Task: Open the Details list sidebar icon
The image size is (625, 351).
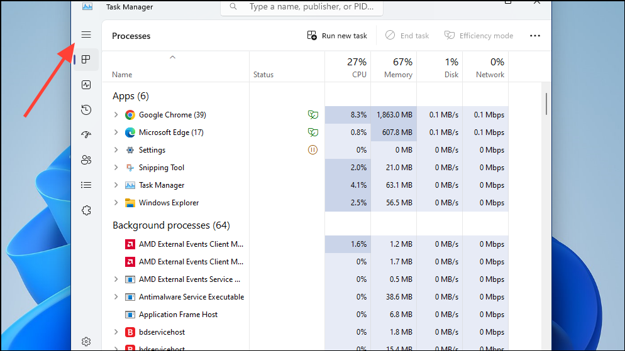Action: (x=86, y=185)
